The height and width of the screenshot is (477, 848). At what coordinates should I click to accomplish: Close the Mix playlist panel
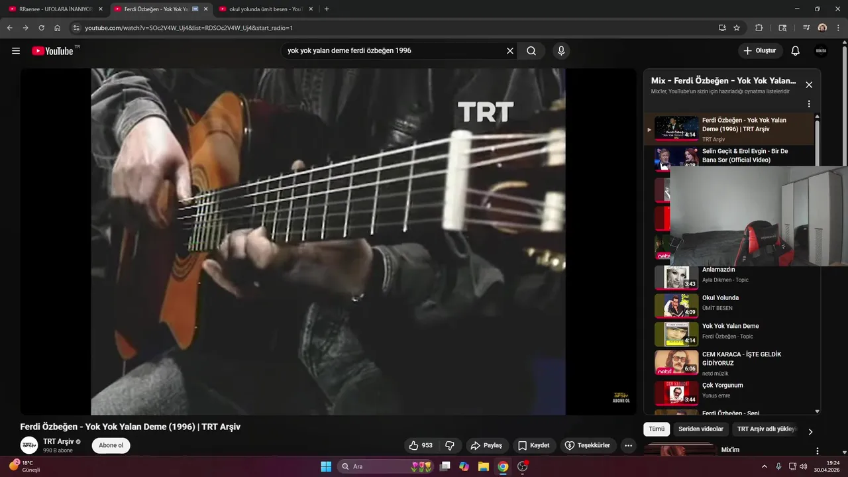[809, 85]
